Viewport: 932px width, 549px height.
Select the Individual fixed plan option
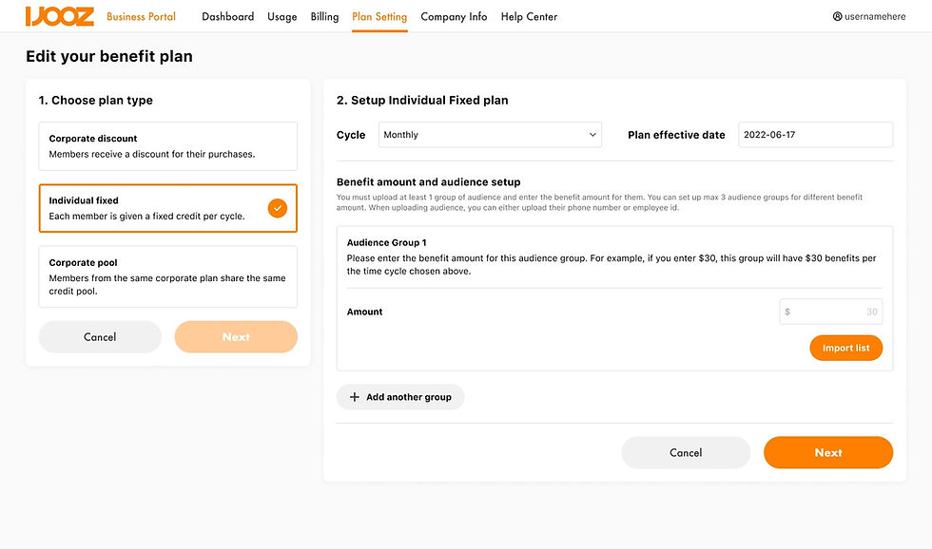coord(167,208)
